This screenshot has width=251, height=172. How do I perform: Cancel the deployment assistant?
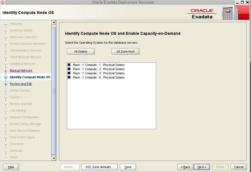(x=238, y=167)
